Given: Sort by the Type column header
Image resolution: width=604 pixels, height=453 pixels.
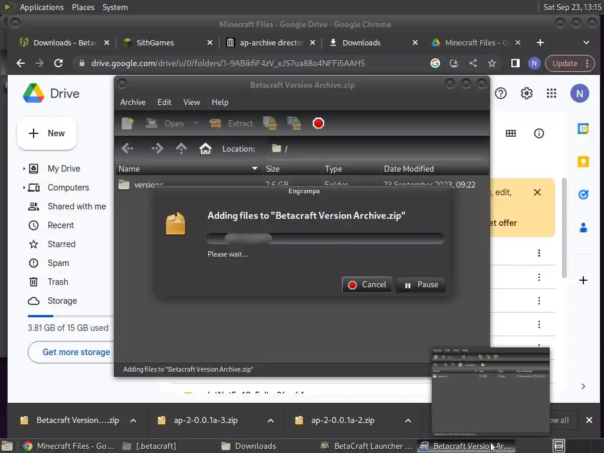Looking at the screenshot, I should click(351, 169).
